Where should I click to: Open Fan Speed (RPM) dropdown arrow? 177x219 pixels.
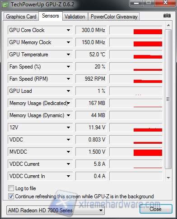(68, 79)
